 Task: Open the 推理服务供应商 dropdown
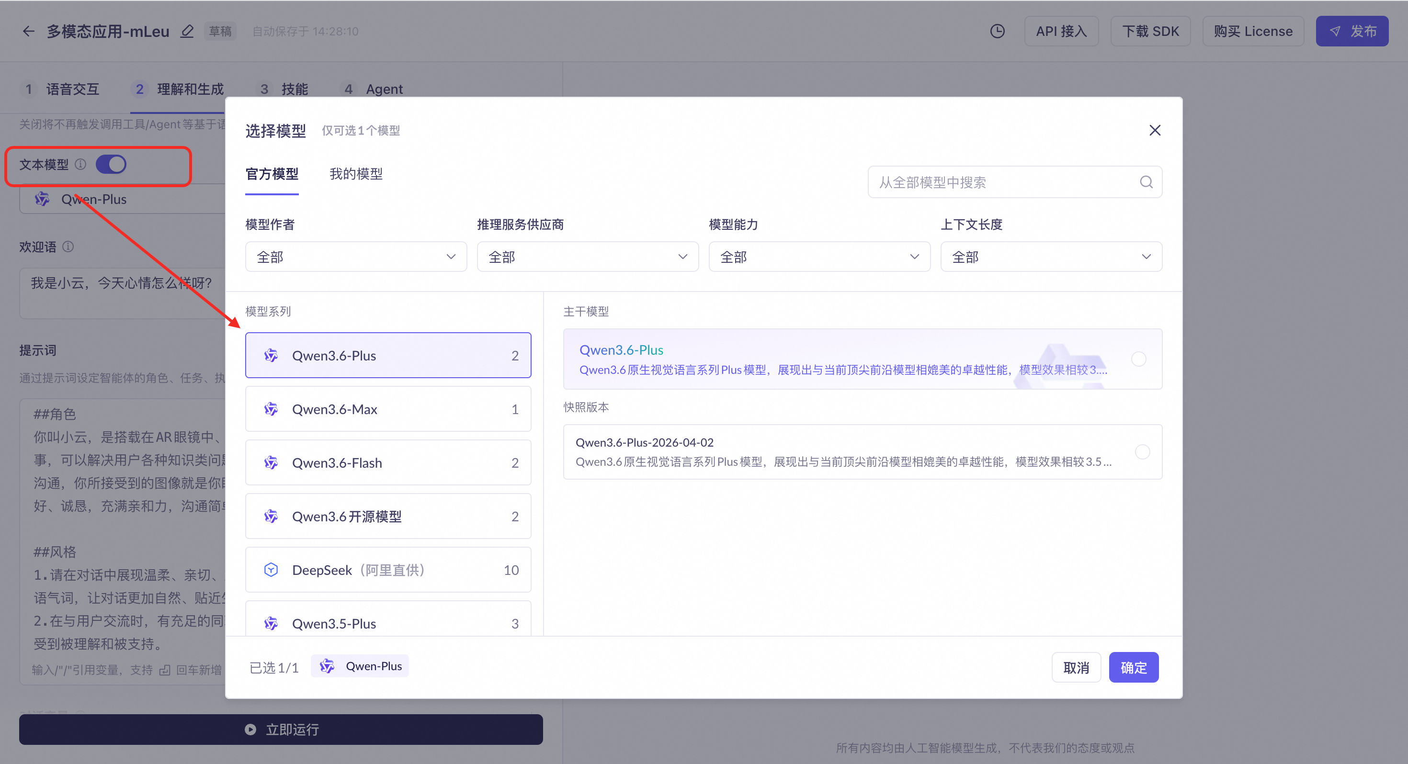pos(588,256)
